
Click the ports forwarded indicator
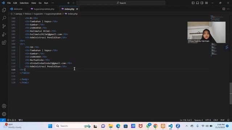point(21,120)
